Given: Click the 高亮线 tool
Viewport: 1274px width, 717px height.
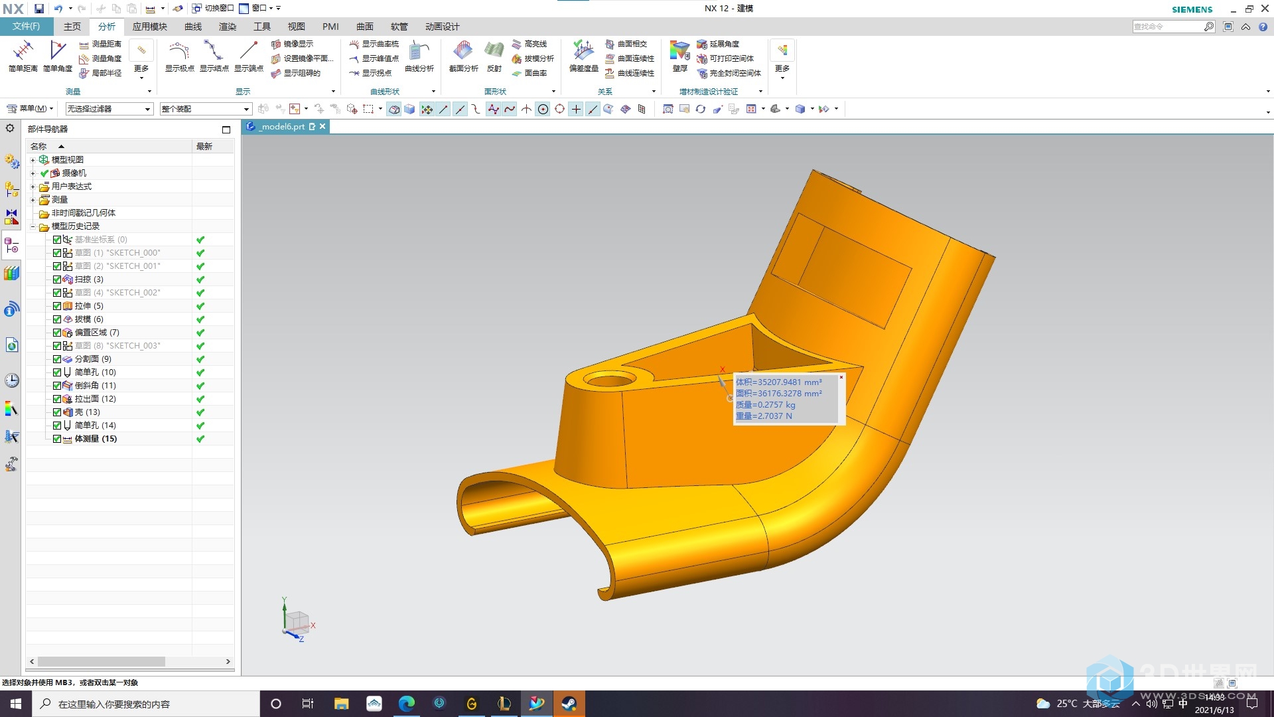Looking at the screenshot, I should click(530, 44).
